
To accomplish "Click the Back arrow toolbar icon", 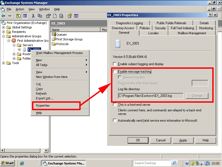I will pyautogui.click(x=3, y=16).
